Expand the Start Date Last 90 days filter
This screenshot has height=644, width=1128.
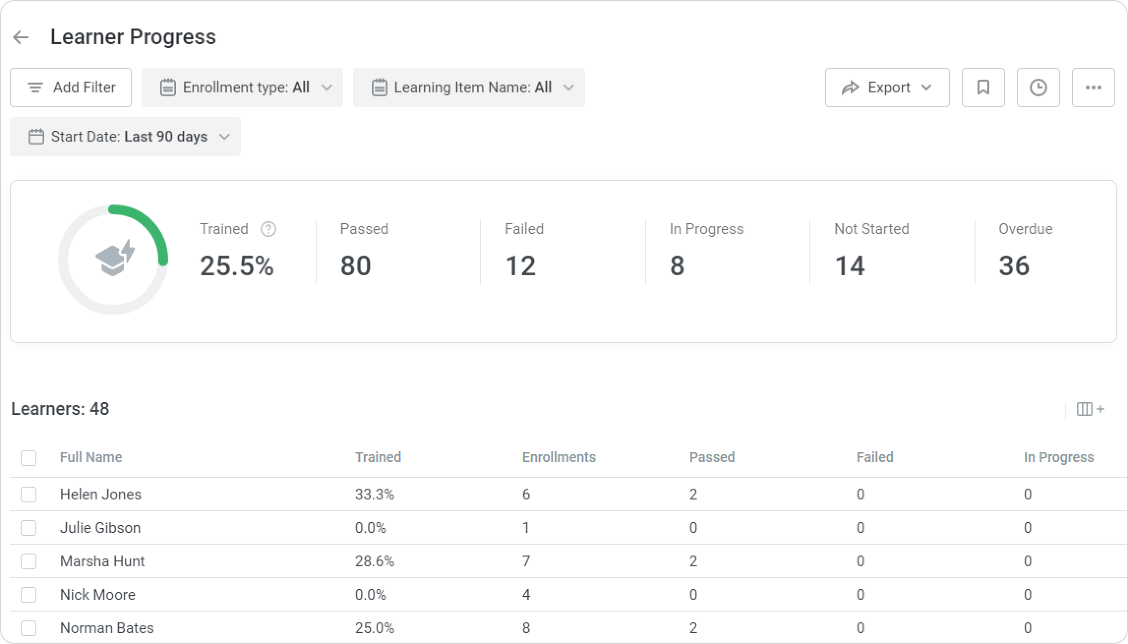tap(125, 137)
